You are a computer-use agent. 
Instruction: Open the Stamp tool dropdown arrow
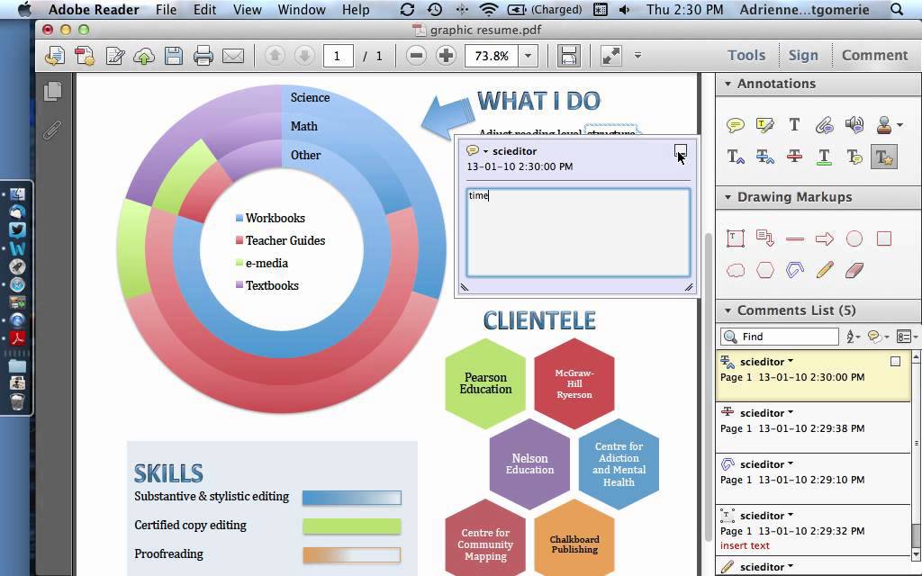[x=899, y=124]
